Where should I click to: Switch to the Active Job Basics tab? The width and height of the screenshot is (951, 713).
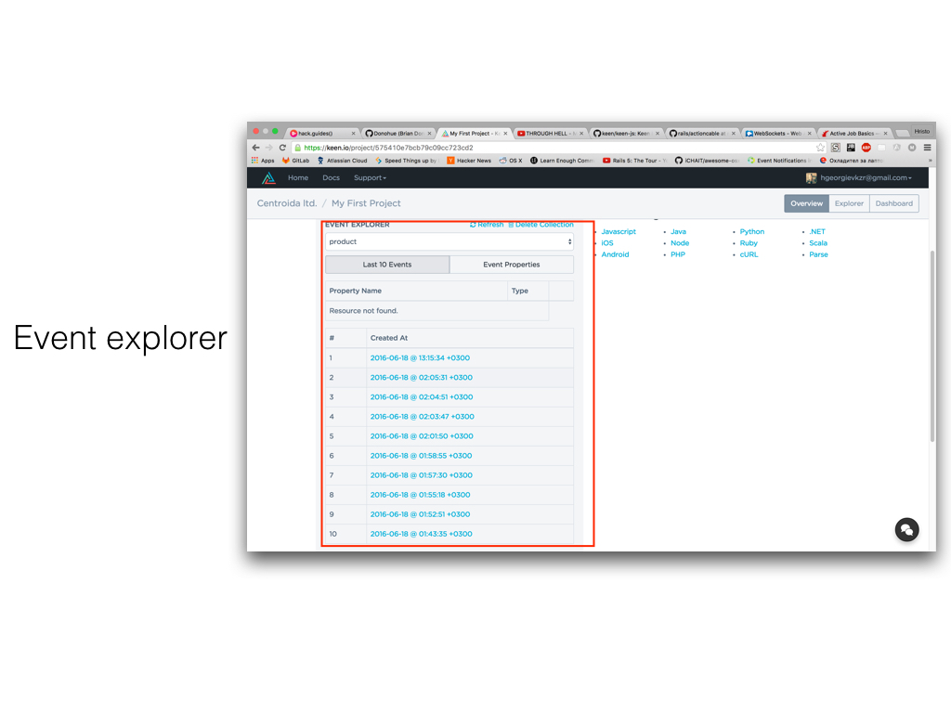(854, 133)
